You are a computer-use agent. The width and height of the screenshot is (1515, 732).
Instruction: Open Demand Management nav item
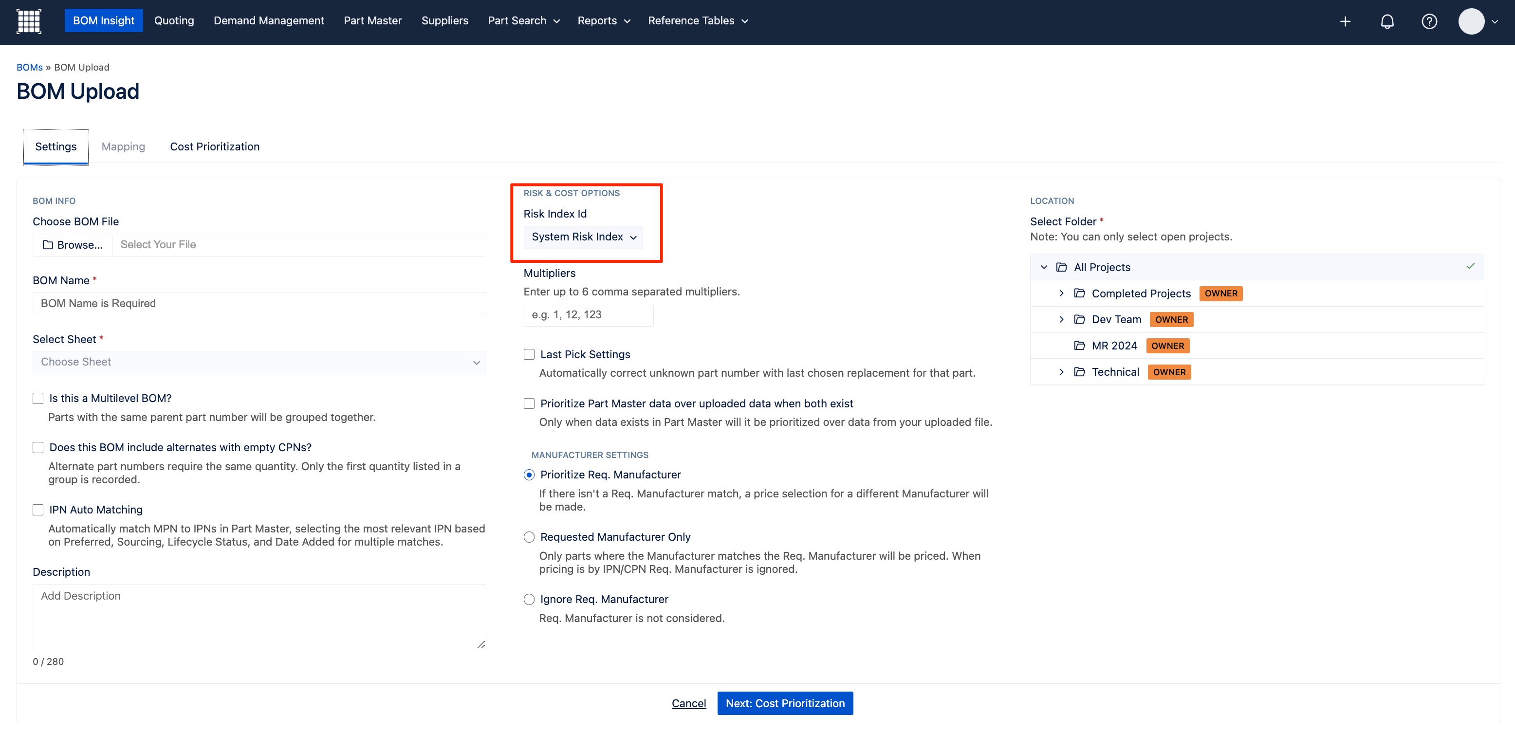(x=269, y=20)
